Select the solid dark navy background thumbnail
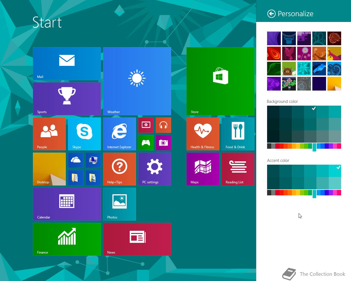The image size is (351, 281). [319, 84]
